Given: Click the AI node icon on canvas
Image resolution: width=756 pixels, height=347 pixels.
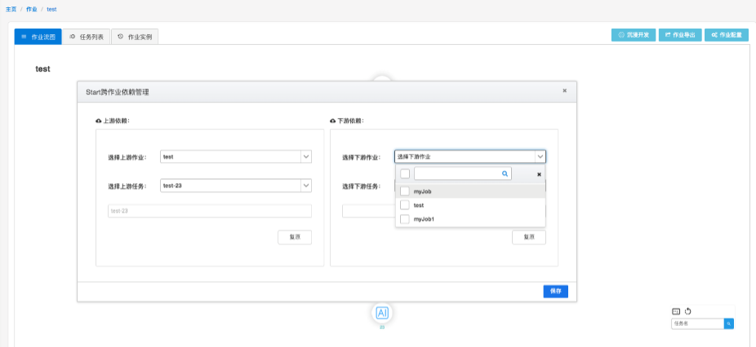Looking at the screenshot, I should (x=381, y=313).
